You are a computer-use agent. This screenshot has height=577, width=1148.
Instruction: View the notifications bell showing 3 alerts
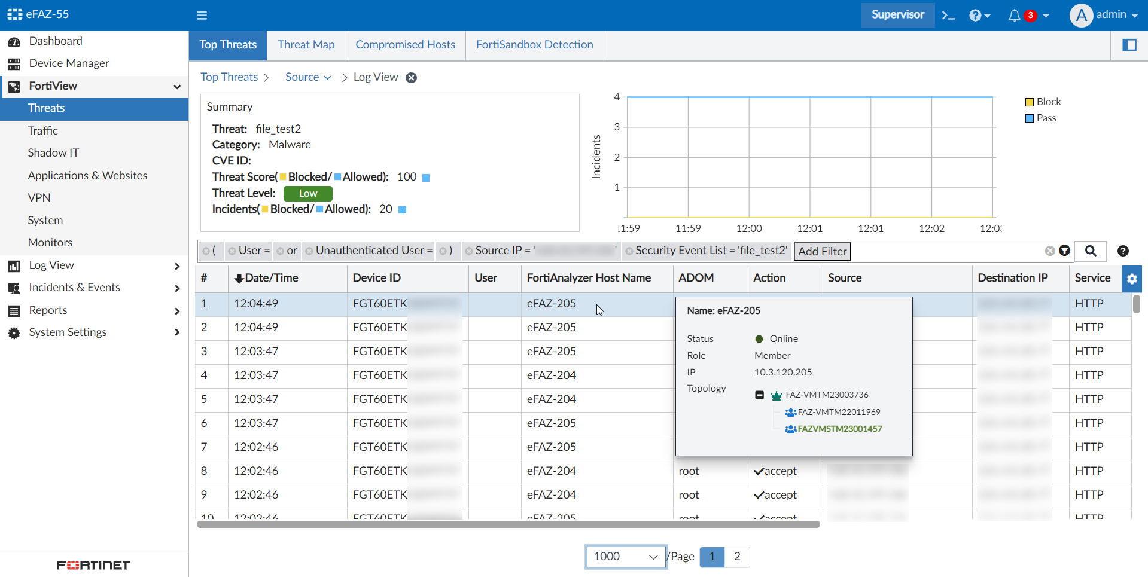[x=1015, y=15]
